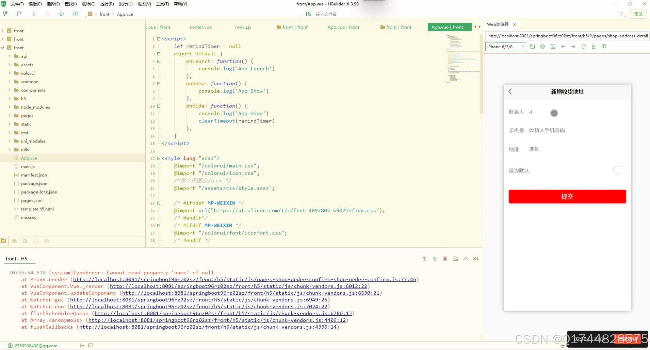Click the project manager folder icon at sidebar bottom
The width and height of the screenshot is (650, 350).
tap(4, 241)
